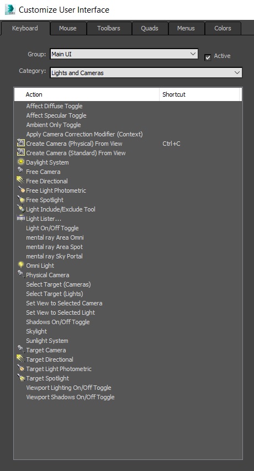The width and height of the screenshot is (254, 471).
Task: Select the Select Target (Lights) action
Action: [55, 294]
